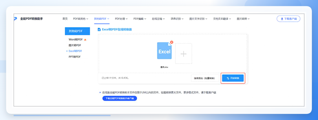
Task: Select Excel转PDF in the sidebar
Action: coord(75,51)
